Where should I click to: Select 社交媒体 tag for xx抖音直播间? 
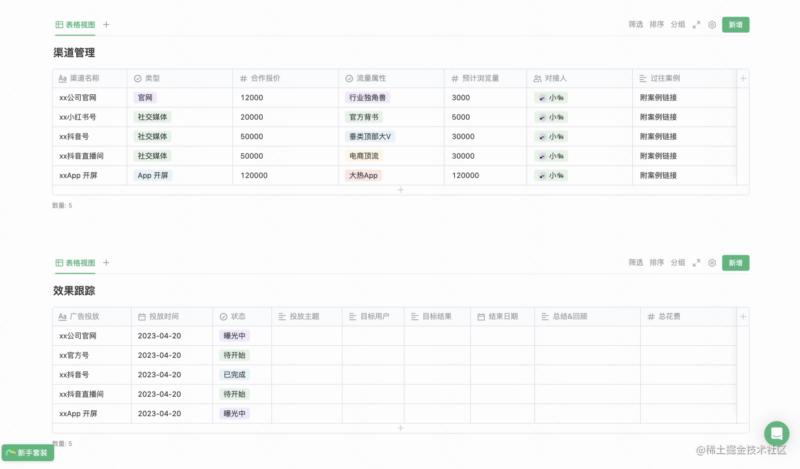pyautogui.click(x=153, y=156)
